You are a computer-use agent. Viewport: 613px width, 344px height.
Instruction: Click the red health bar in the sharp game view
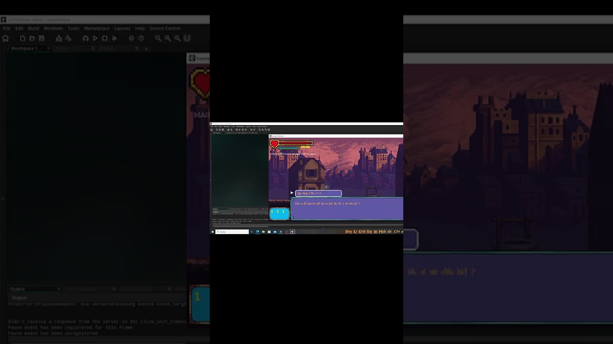tap(296, 143)
